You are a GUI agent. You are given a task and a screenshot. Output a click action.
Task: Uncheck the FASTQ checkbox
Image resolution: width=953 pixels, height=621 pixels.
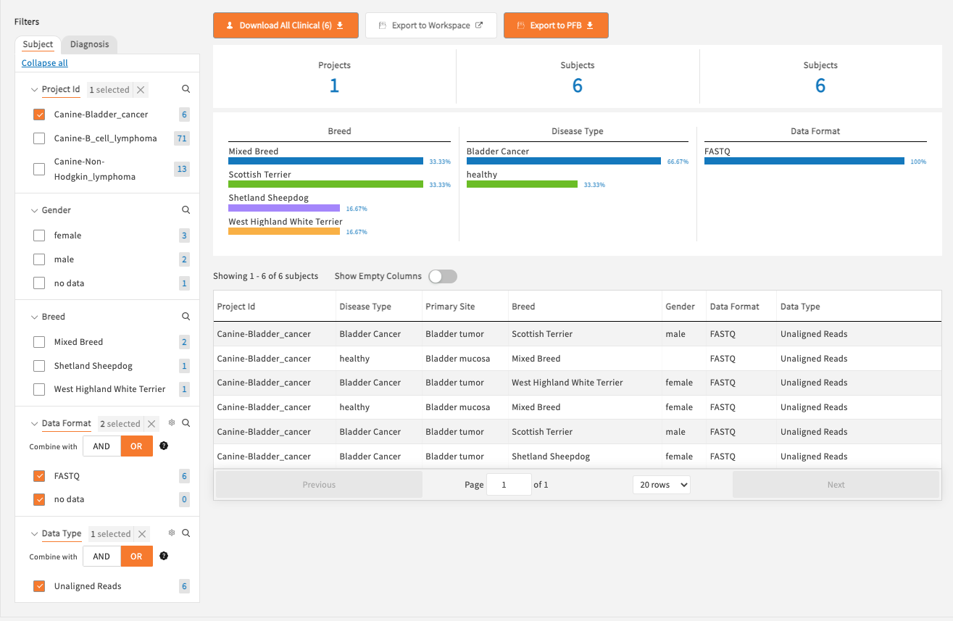pos(38,475)
